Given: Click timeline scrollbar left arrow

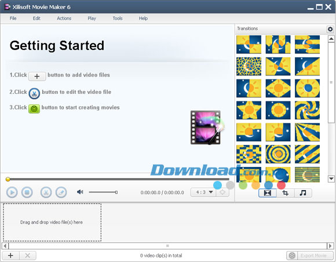Looking at the screenshot, I should coord(5,246).
